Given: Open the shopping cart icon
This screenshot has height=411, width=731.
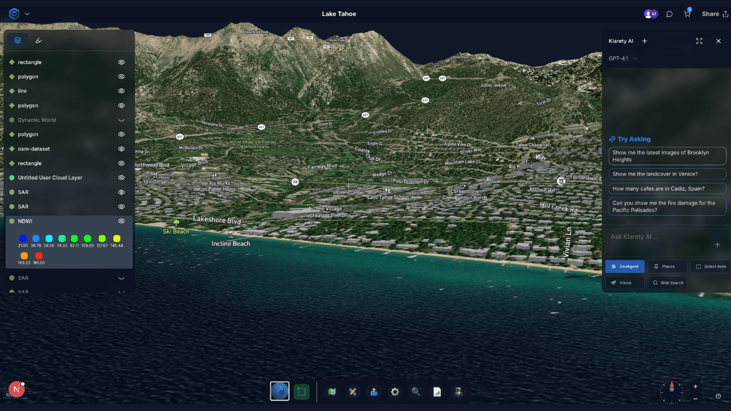Looking at the screenshot, I should coord(687,14).
